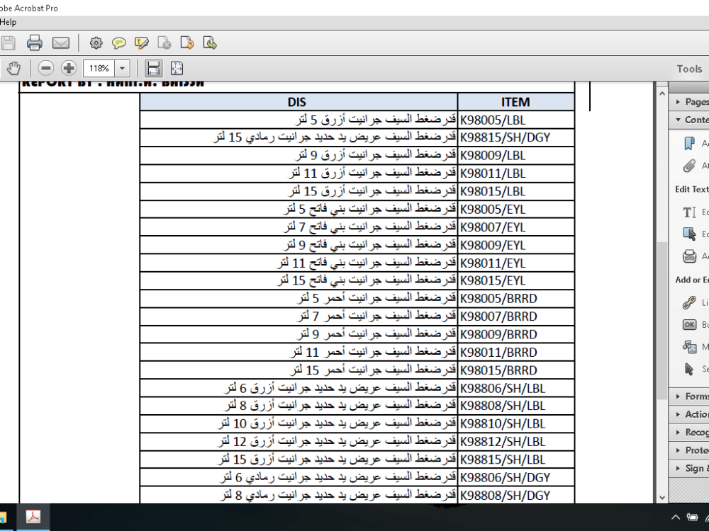Click the scroll up arrow of document
This screenshot has height=531, width=709.
coord(662,93)
